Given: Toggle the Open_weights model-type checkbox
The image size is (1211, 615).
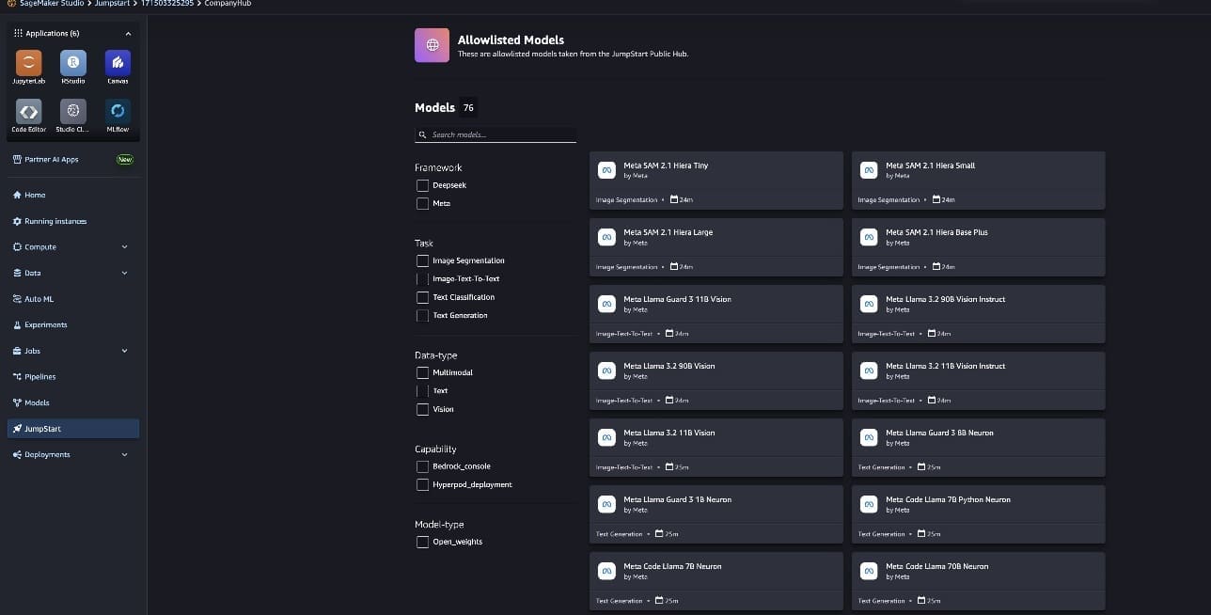Looking at the screenshot, I should tap(422, 542).
